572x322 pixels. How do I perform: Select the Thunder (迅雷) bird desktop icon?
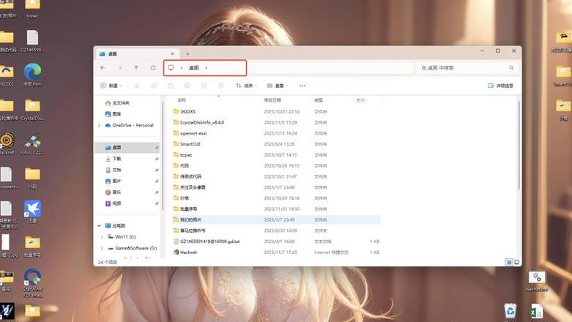pyautogui.click(x=32, y=211)
